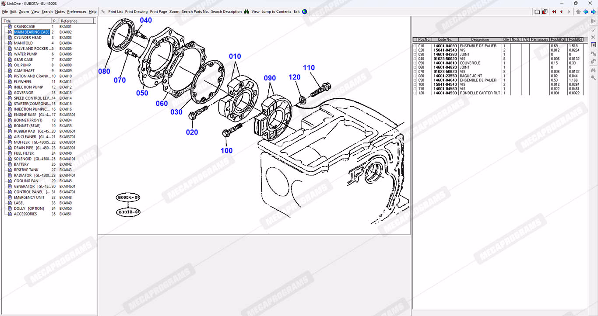Go back with the blue left arrow
Viewport: 598px width, 316px height.
pos(585,12)
